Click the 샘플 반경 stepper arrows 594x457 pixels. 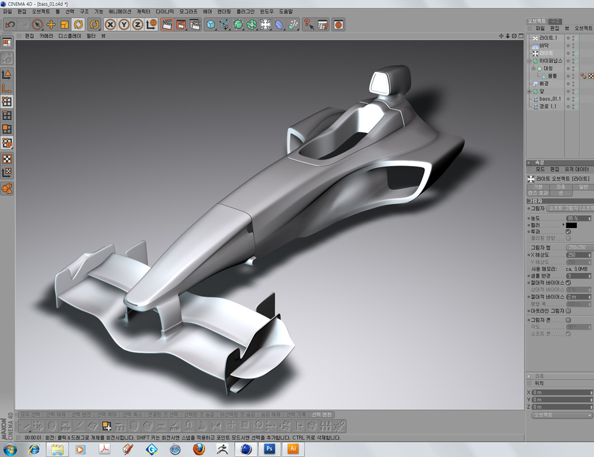coord(589,276)
